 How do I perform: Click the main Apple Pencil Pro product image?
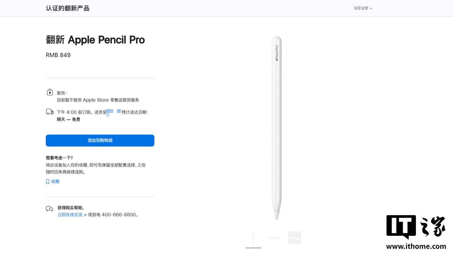[x=277, y=128]
